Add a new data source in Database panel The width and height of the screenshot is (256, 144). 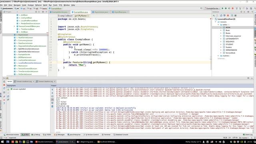pos(214,16)
